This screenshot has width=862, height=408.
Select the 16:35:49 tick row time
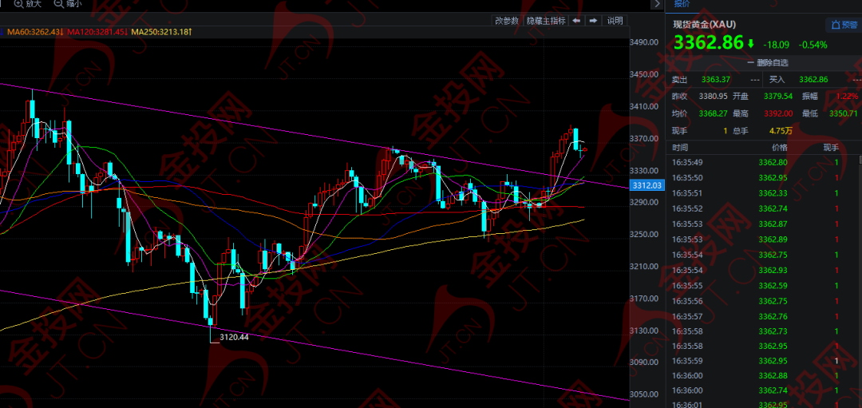click(x=687, y=162)
